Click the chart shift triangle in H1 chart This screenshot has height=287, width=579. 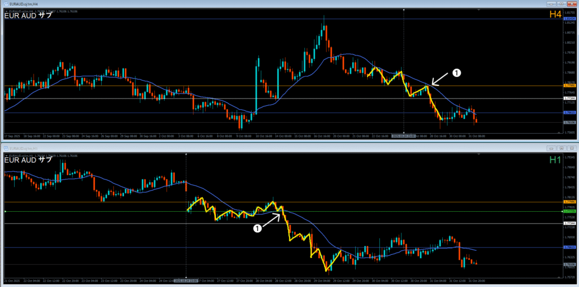(x=478, y=154)
